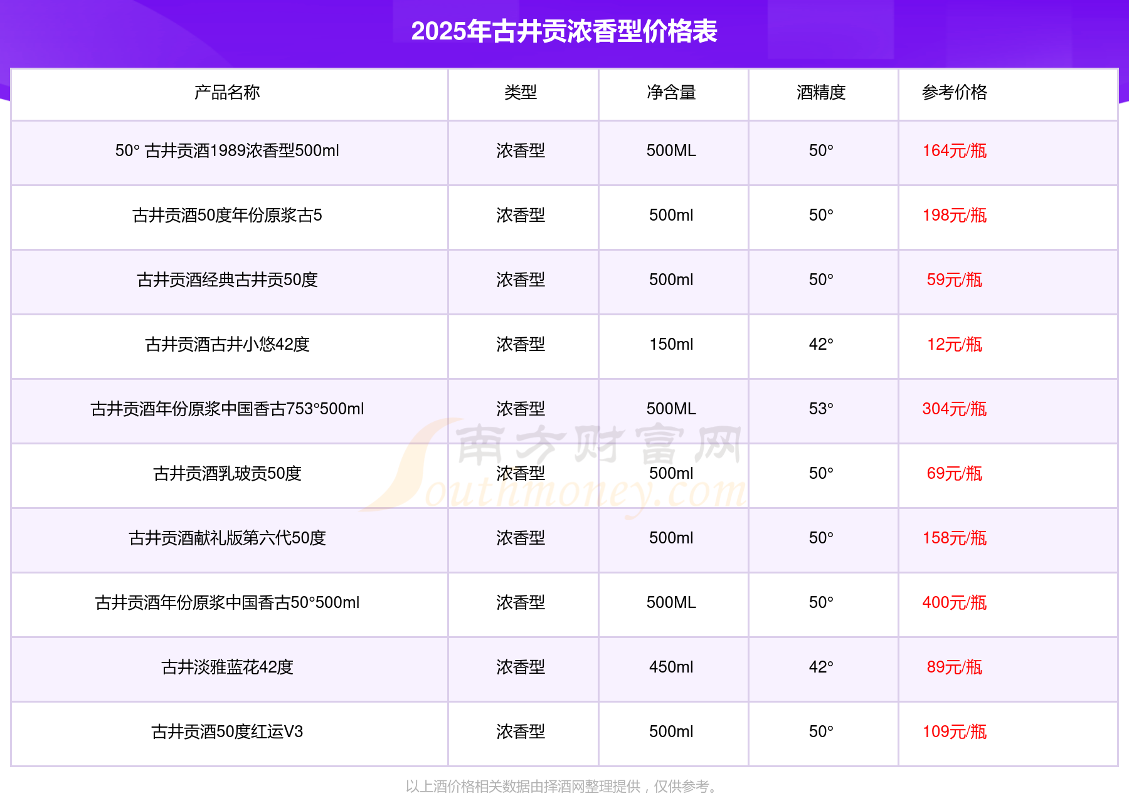Click "500ml" volume in the 红运V3 row
The height and width of the screenshot is (796, 1129).
tap(671, 732)
